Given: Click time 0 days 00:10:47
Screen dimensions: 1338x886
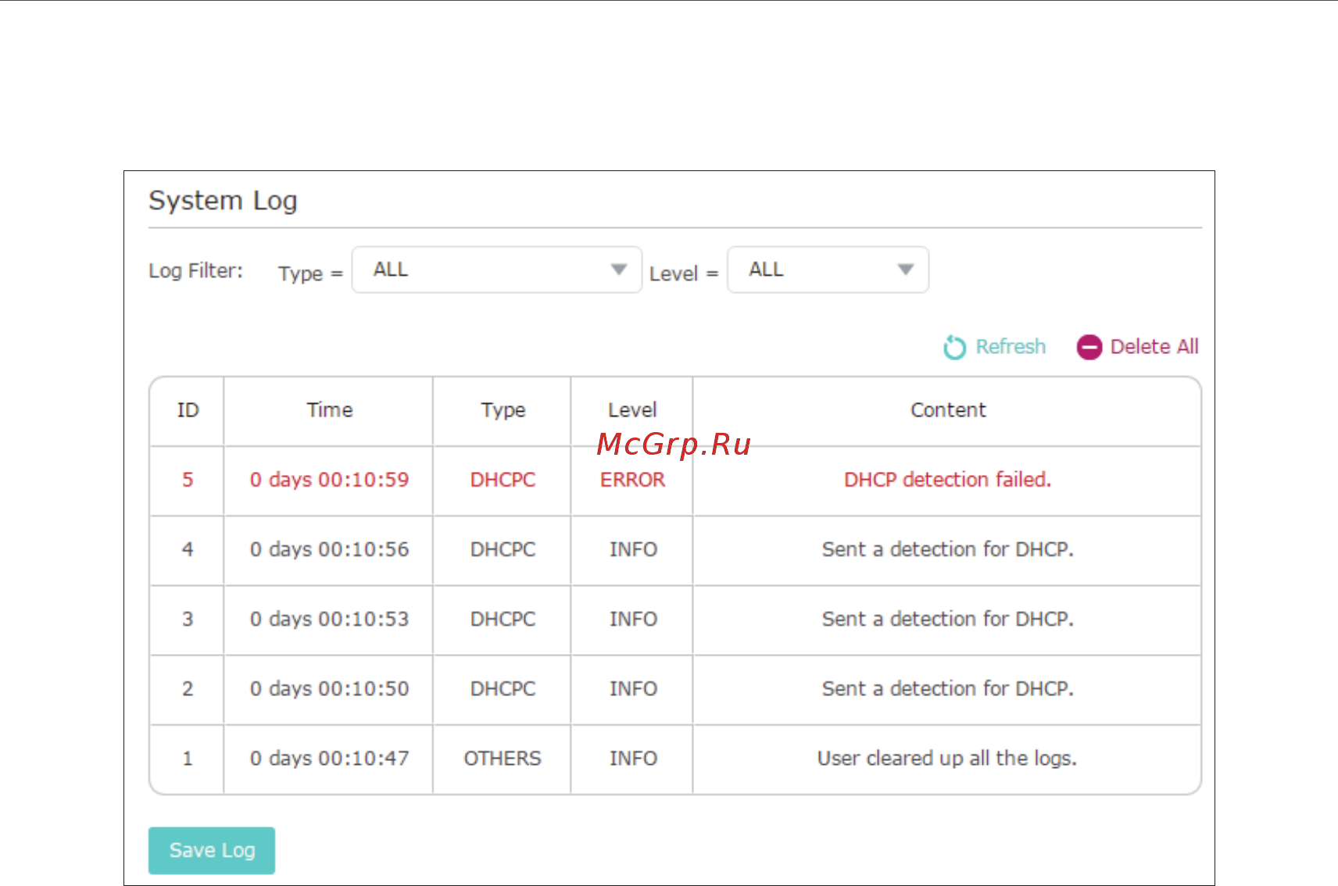Looking at the screenshot, I should (329, 758).
